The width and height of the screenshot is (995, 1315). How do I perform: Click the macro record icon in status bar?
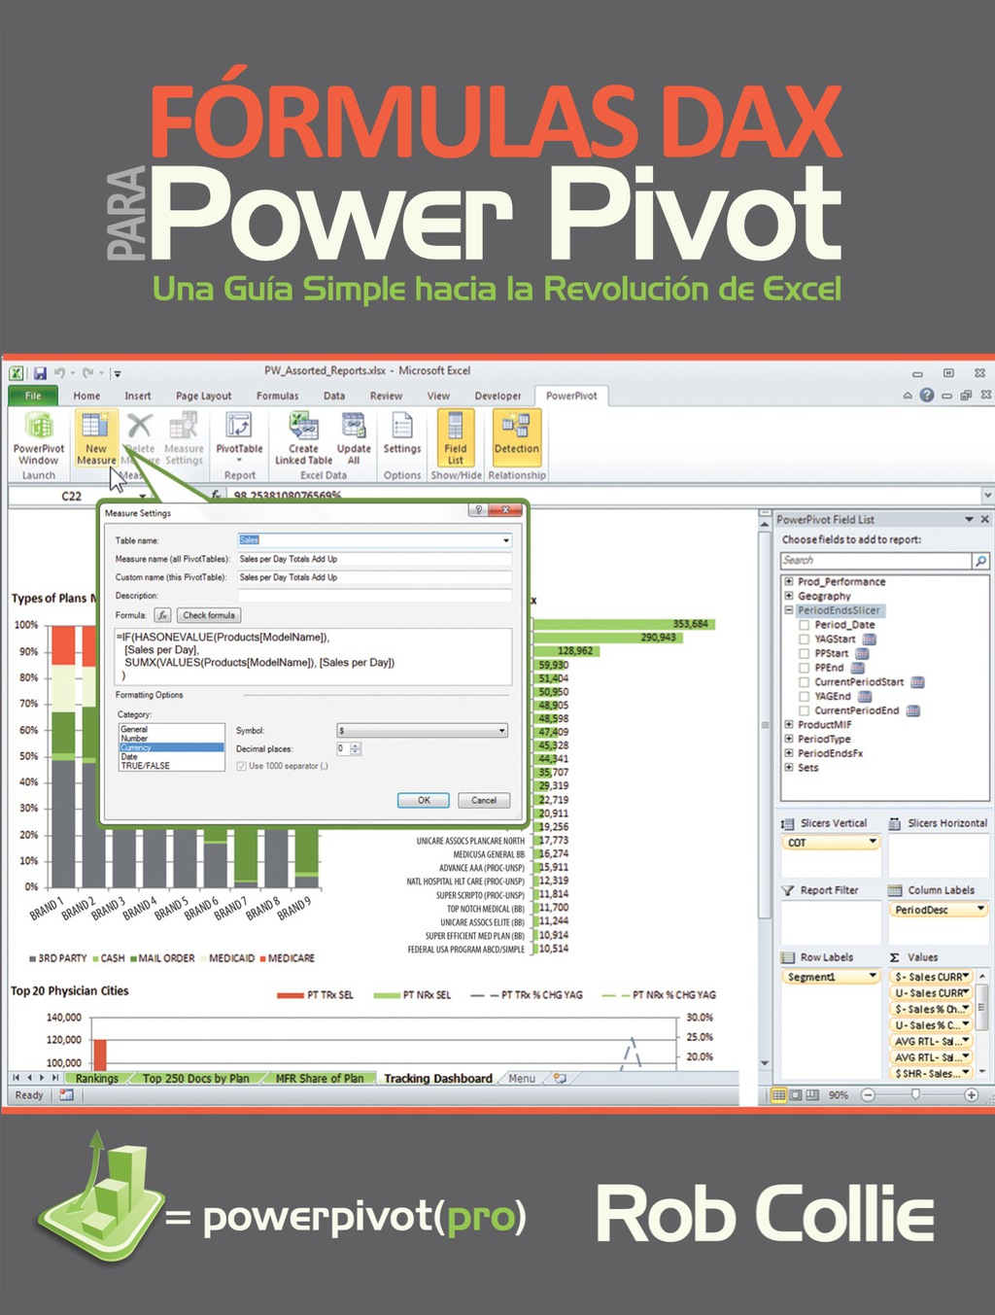point(66,1095)
